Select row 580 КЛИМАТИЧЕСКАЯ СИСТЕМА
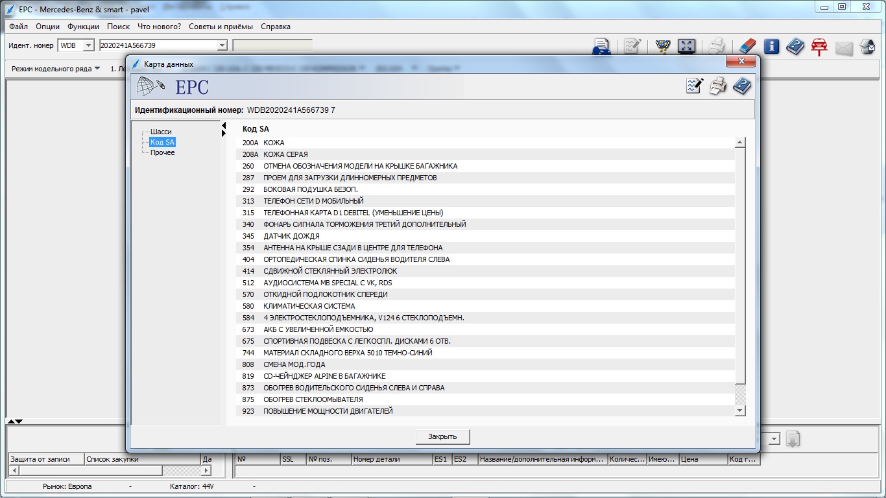886x498 pixels. coord(485,306)
